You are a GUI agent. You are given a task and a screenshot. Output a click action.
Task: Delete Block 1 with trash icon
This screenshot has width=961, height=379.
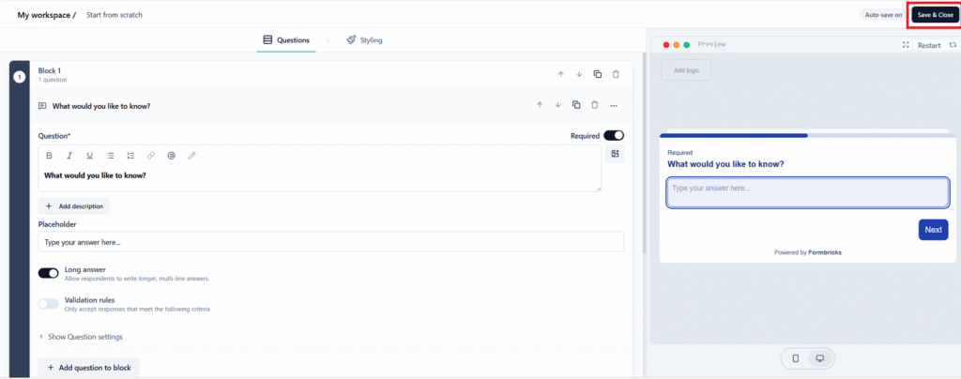tap(616, 75)
